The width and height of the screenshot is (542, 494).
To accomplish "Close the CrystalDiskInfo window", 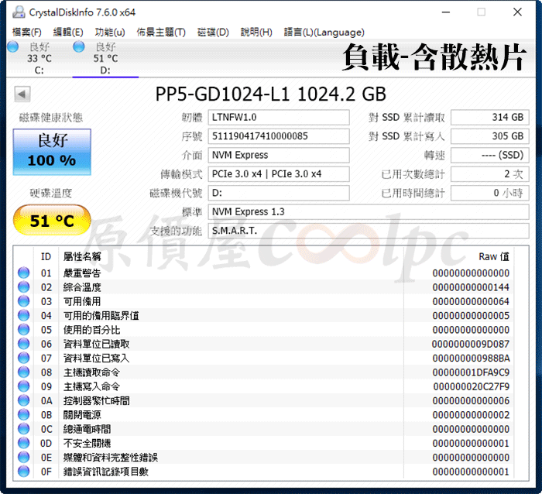I will (x=517, y=12).
